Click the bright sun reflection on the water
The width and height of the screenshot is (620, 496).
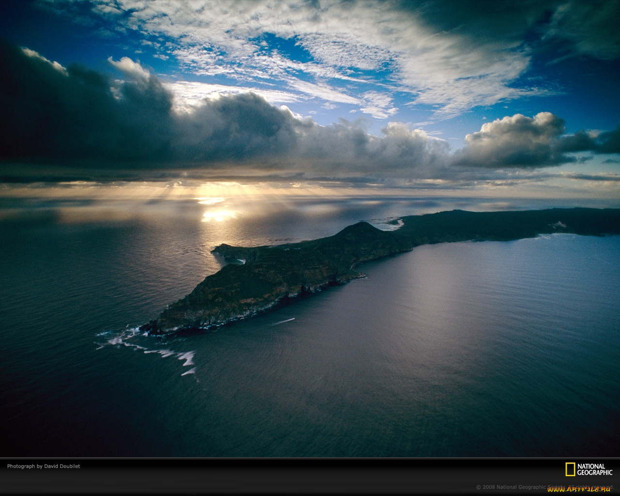coord(218,215)
